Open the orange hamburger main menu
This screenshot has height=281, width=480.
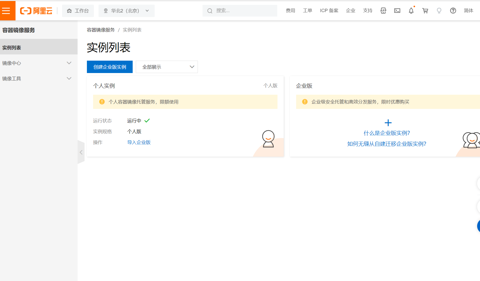[x=8, y=11]
